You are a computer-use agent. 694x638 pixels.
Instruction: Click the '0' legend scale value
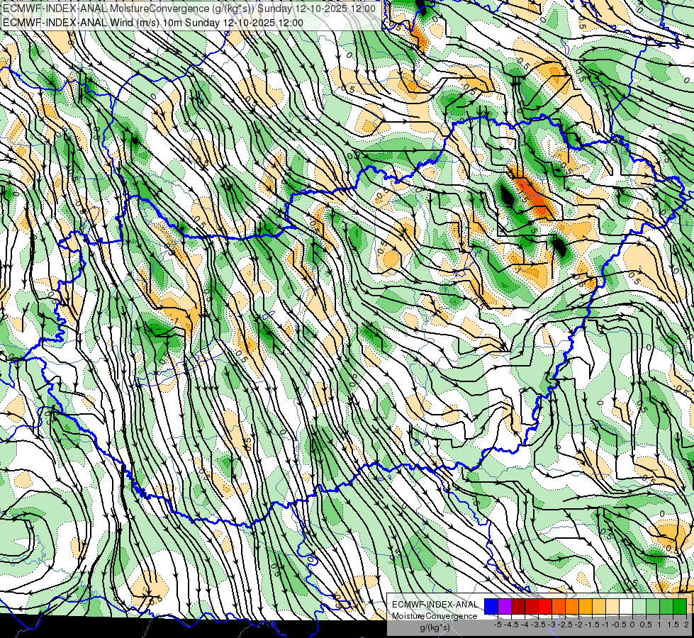(x=632, y=625)
